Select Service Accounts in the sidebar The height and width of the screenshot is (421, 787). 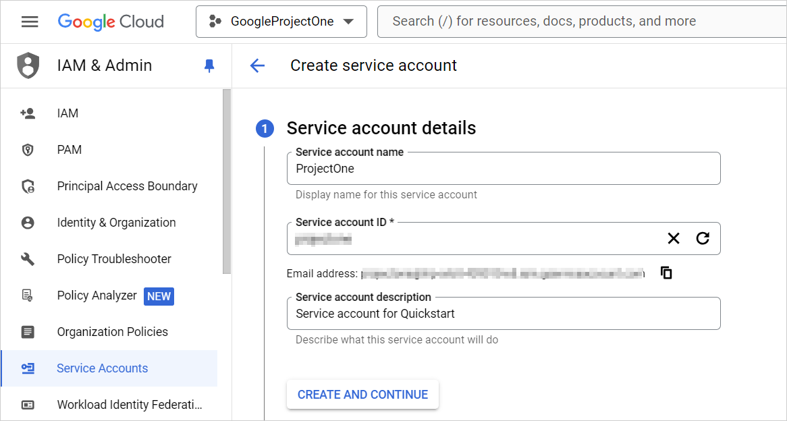click(102, 368)
